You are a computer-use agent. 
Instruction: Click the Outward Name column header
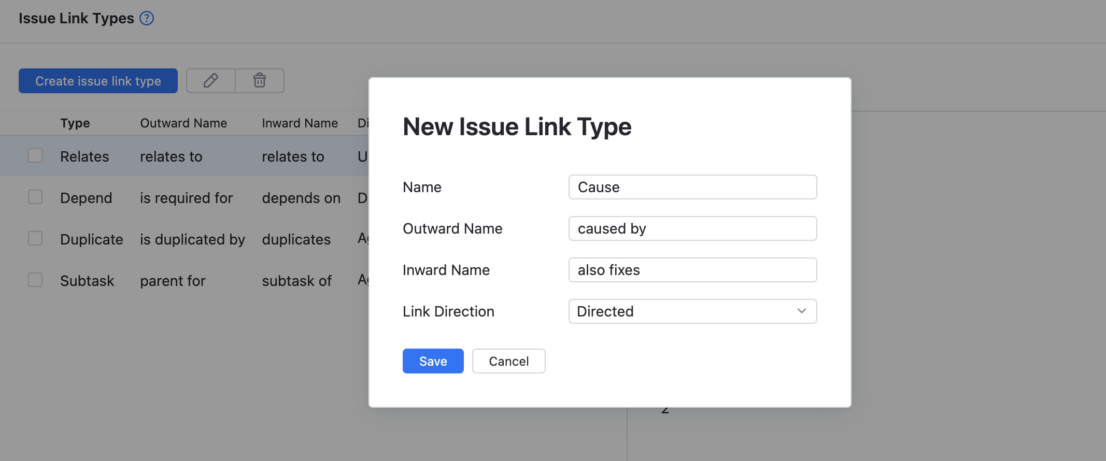coord(183,123)
